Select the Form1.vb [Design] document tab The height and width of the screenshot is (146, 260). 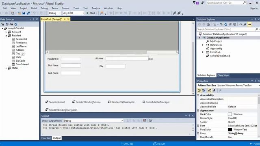tap(52, 19)
